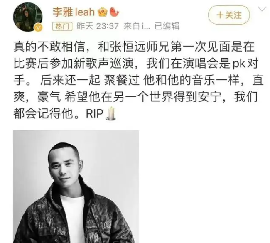Tap the red fish badge icon
Screen dimensions: 270x243
114,12
